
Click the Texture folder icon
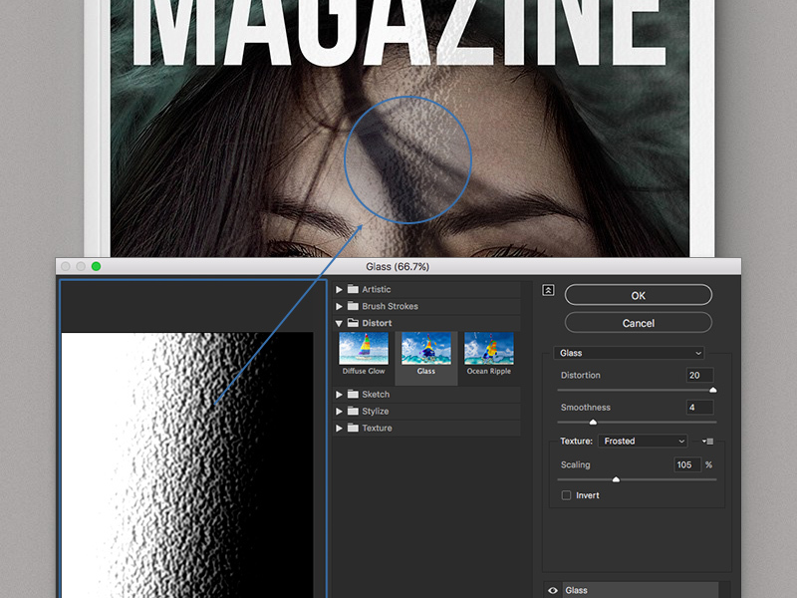pos(353,429)
